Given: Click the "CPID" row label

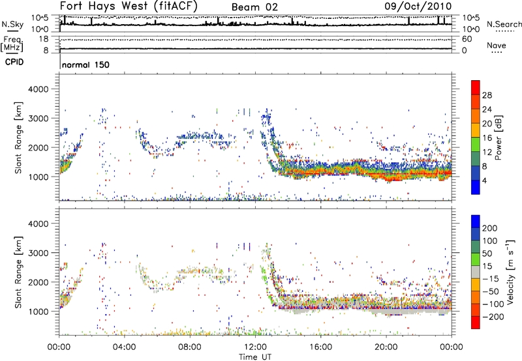Looking at the screenshot, I should 14,62.
